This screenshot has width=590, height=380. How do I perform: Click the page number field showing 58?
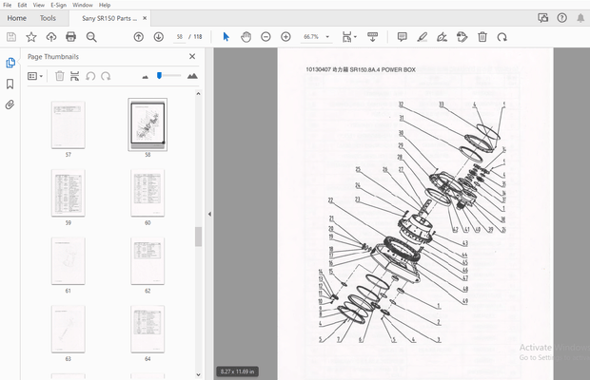(x=180, y=37)
